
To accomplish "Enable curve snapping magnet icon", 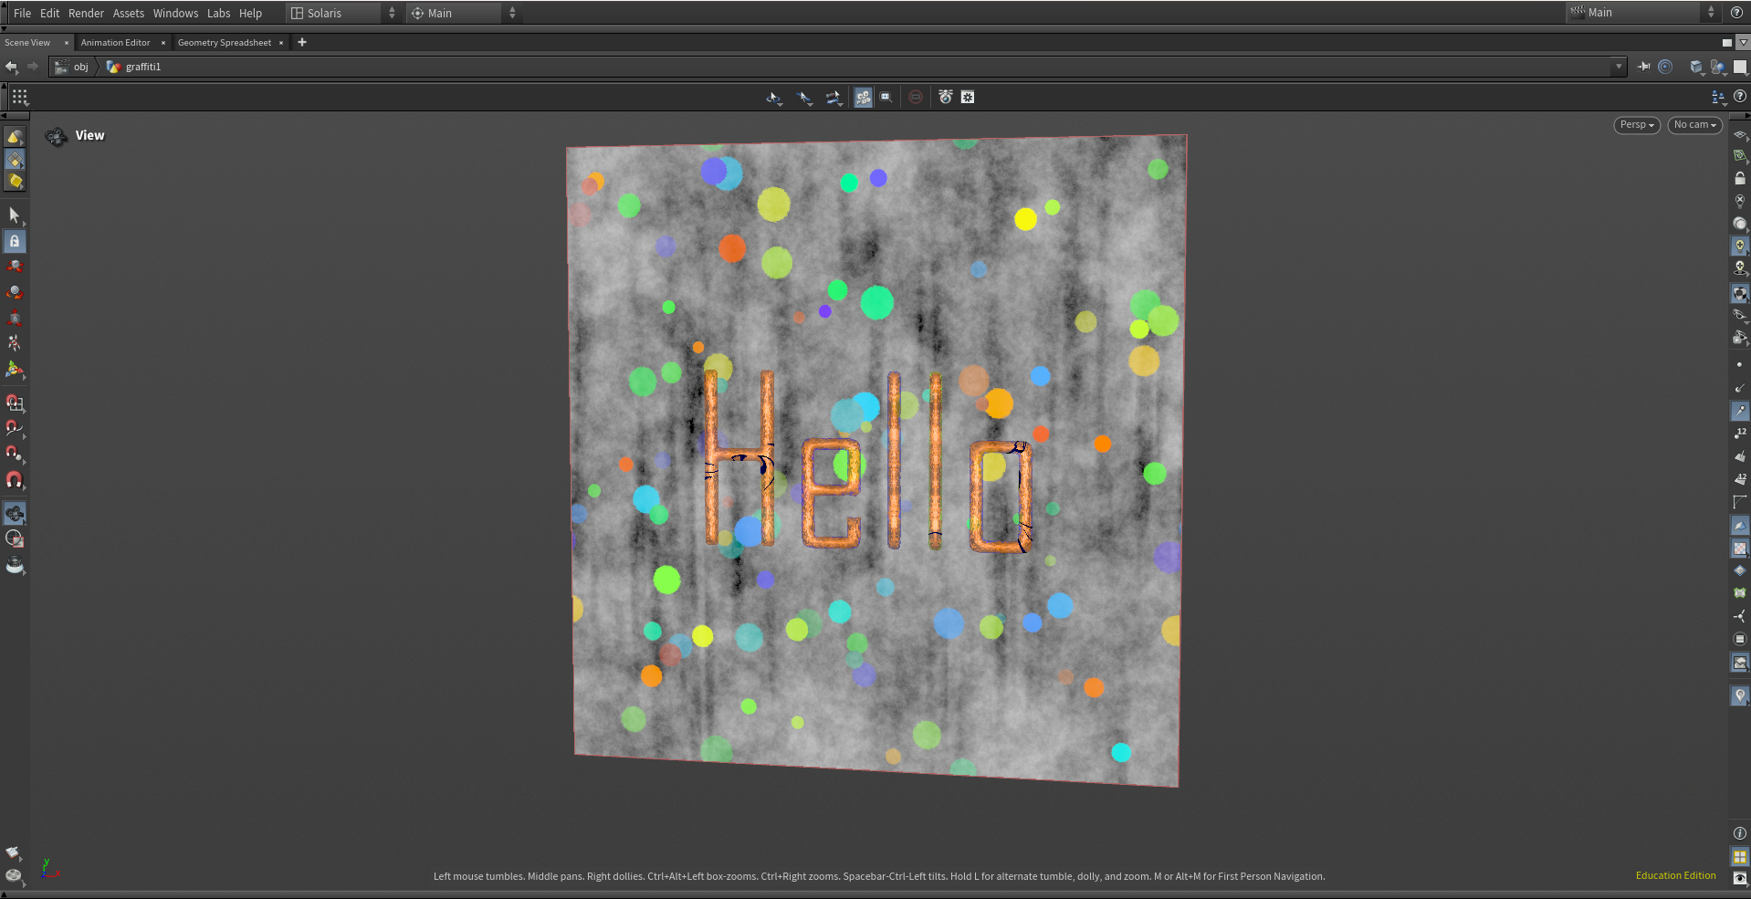I will tap(14, 428).
